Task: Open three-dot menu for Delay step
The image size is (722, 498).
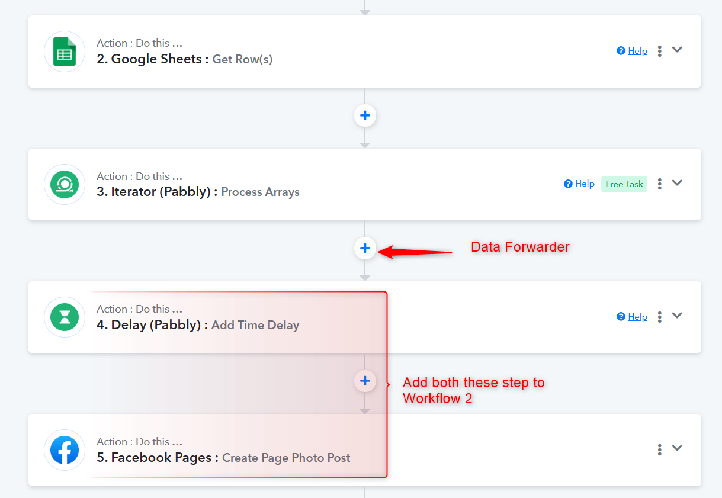Action: (x=659, y=317)
